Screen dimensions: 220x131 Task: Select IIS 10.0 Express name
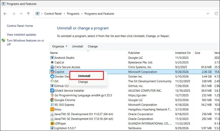click(x=64, y=105)
